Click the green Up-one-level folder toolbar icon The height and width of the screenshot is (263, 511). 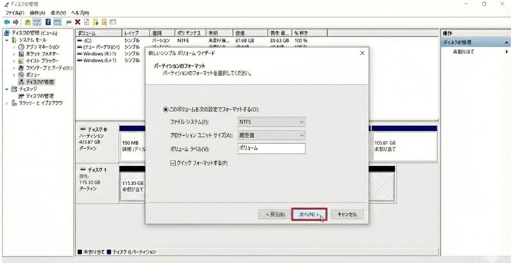tap(27, 22)
